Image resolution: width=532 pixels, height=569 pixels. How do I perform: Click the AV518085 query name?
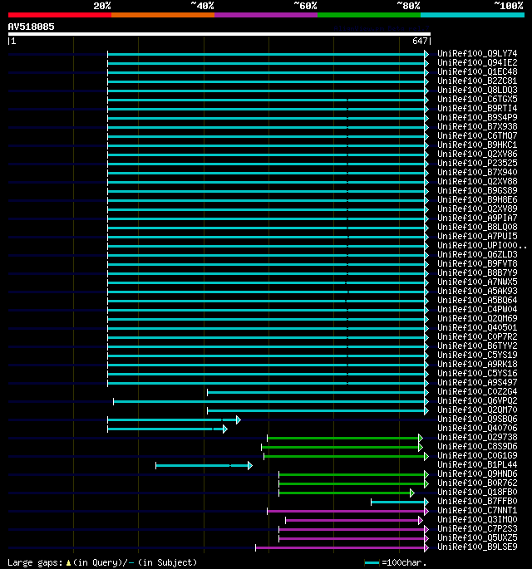coord(32,27)
